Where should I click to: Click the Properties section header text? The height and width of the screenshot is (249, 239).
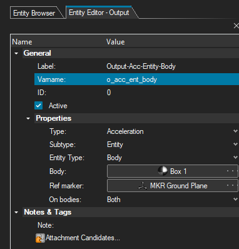pos(54,118)
